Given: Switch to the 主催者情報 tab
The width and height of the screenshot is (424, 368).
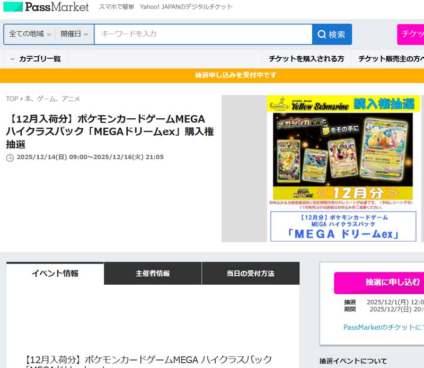Looking at the screenshot, I should pos(153,274).
